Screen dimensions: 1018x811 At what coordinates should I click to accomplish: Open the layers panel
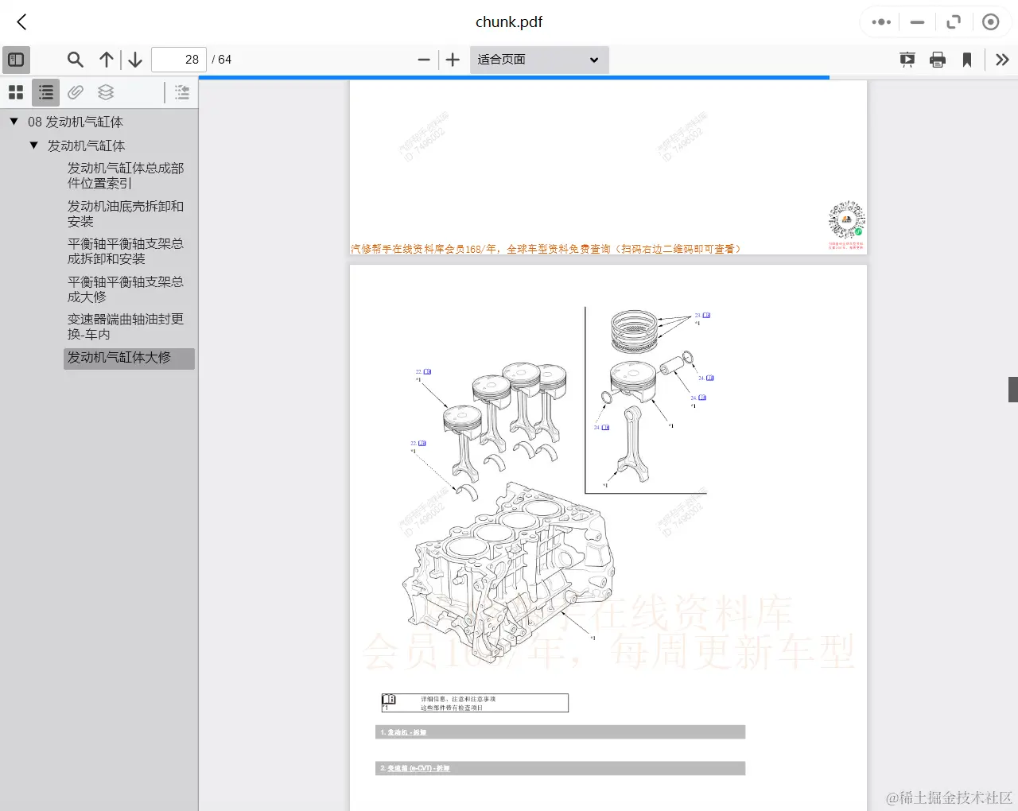[106, 92]
